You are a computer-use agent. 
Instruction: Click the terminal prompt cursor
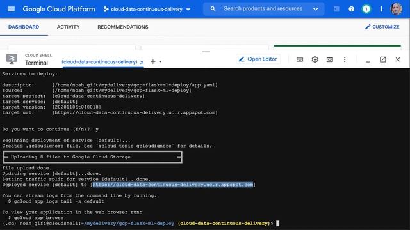[278, 223]
